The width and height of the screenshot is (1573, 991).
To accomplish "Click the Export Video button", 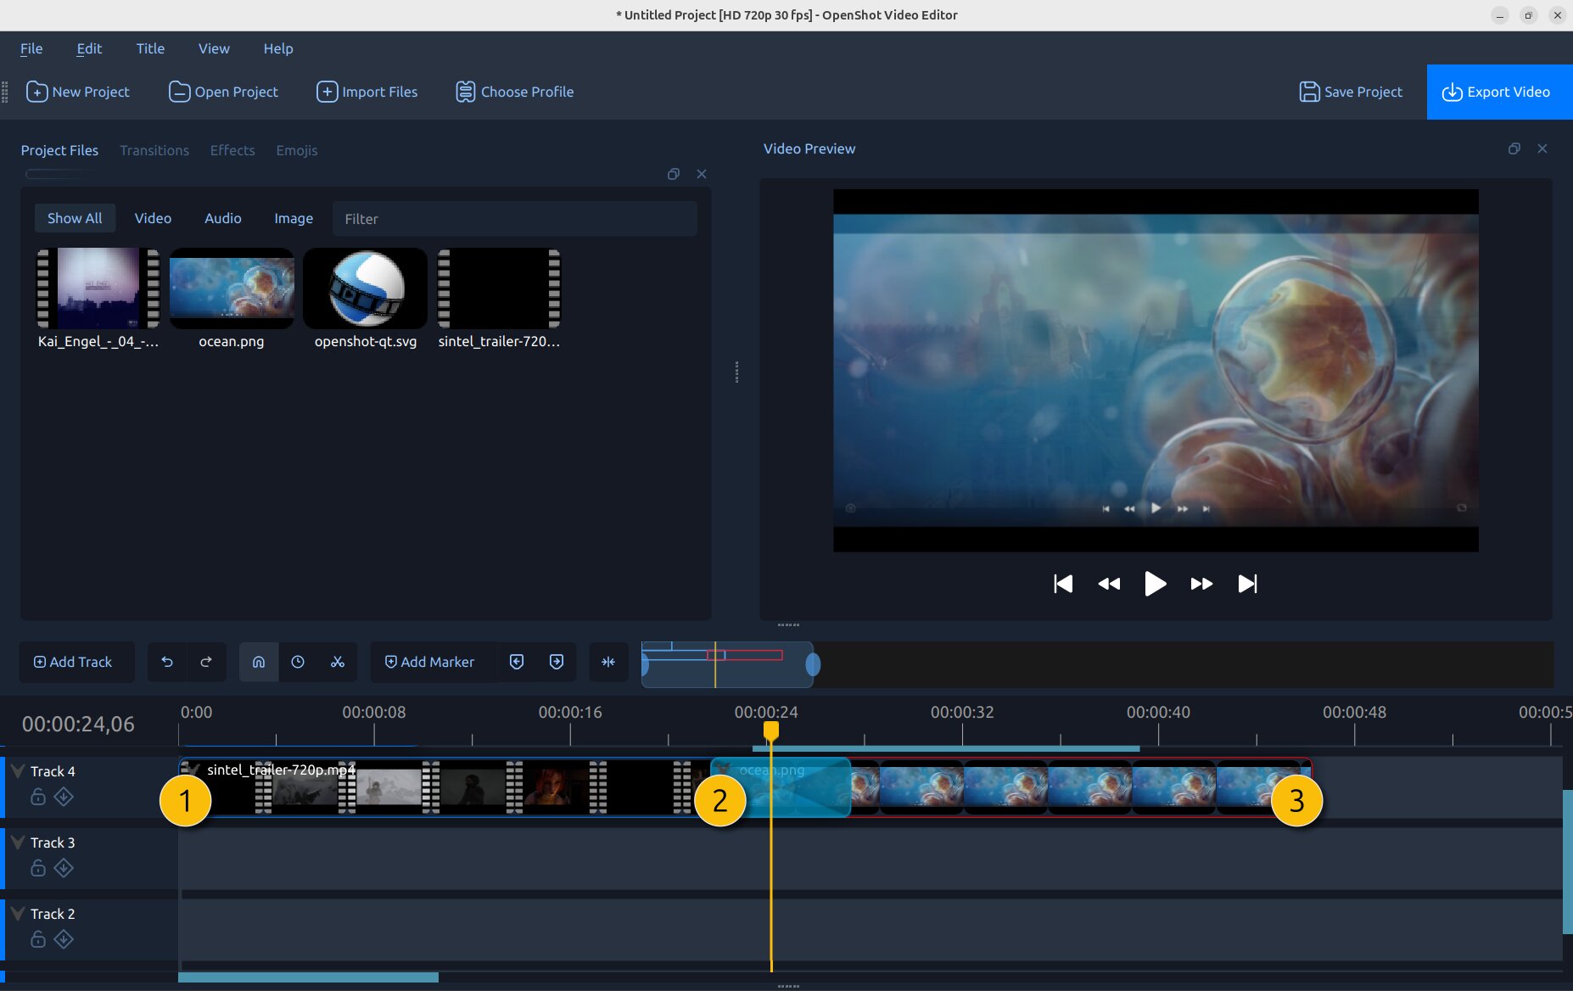I will (1497, 92).
